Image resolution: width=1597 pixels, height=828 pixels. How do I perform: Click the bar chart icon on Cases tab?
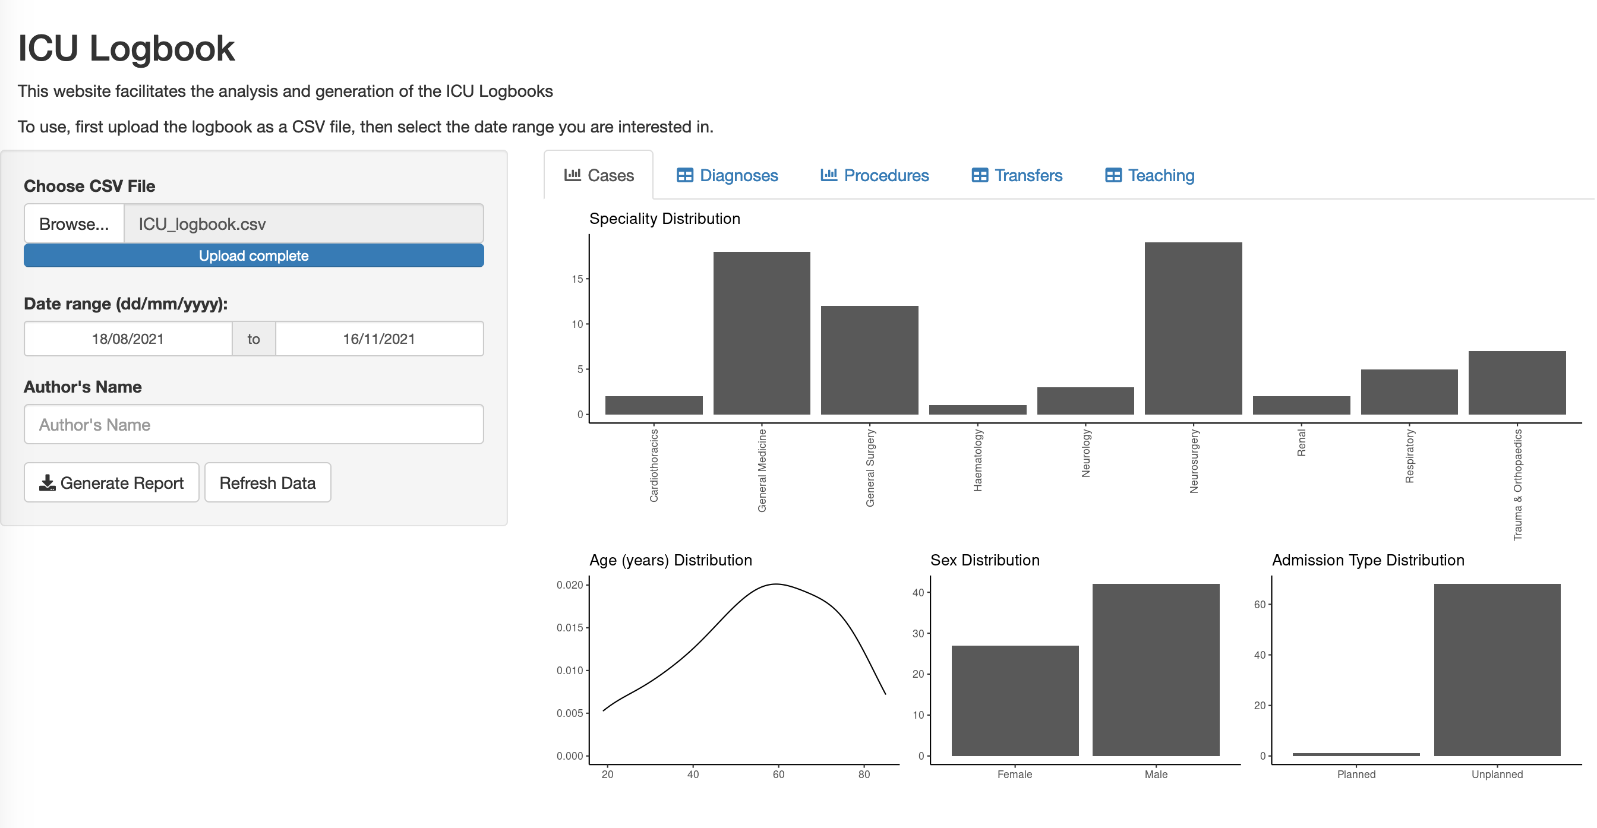572,175
